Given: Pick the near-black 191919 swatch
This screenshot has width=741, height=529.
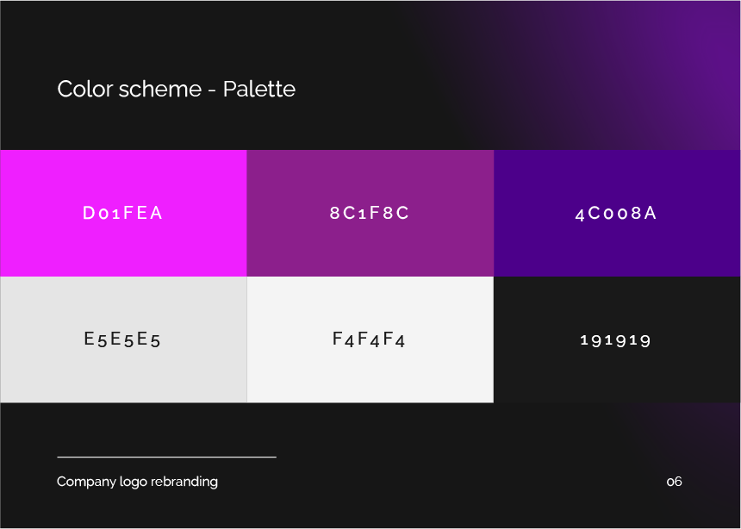Looking at the screenshot, I should pyautogui.click(x=617, y=339).
